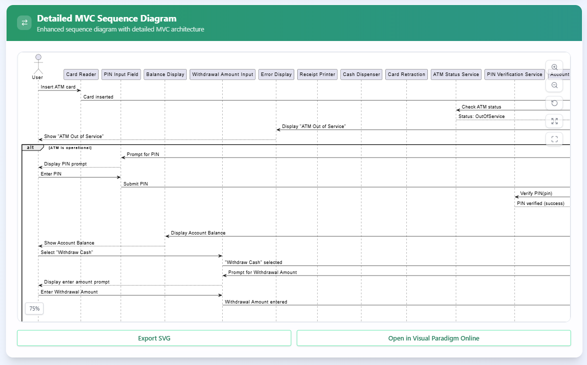Select the PIN Input Field lifeline

click(121, 74)
